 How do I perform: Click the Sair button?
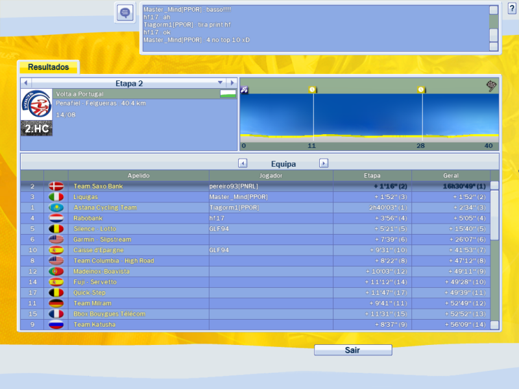[x=353, y=350]
